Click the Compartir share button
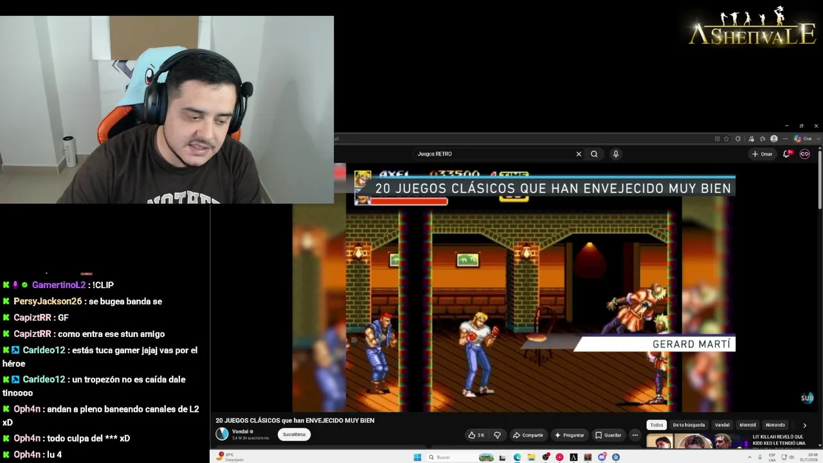Image resolution: width=823 pixels, height=463 pixels. (x=528, y=435)
